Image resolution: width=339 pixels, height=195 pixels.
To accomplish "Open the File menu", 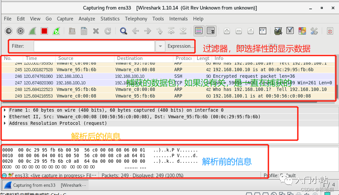I will point(8,19).
